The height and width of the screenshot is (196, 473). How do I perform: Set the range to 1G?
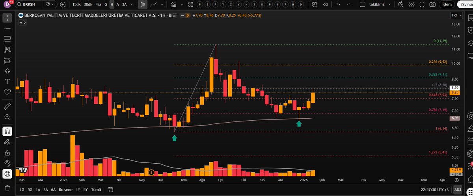[22, 190]
